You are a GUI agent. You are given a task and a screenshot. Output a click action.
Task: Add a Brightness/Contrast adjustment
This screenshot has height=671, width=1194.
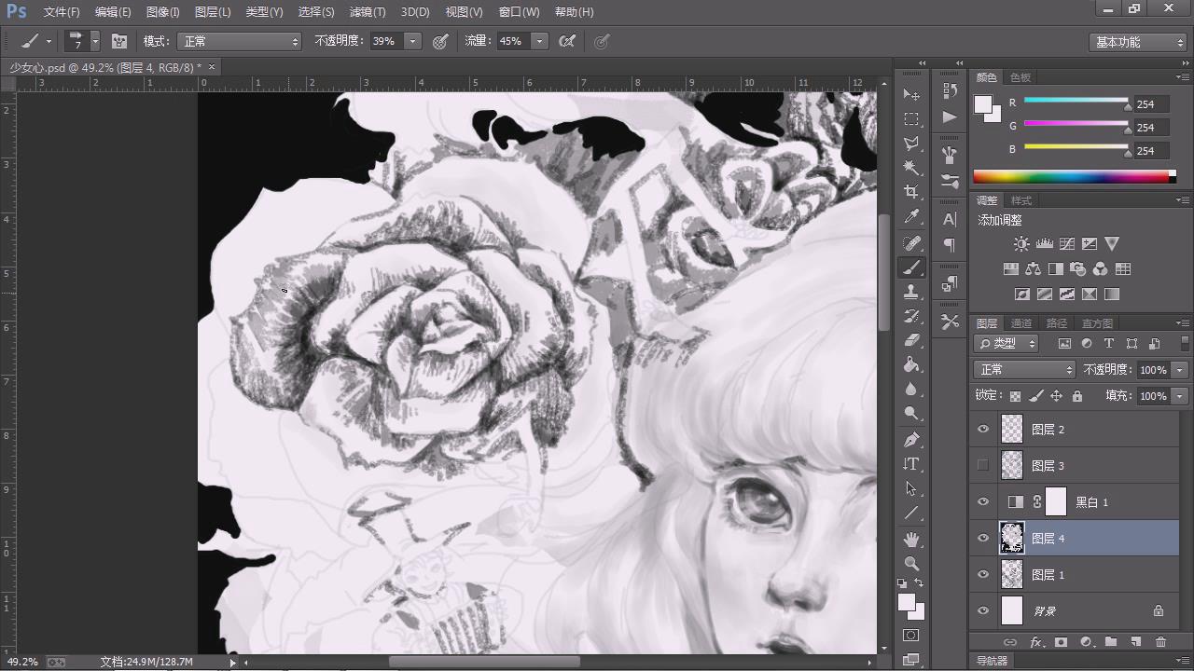pyautogui.click(x=1021, y=244)
